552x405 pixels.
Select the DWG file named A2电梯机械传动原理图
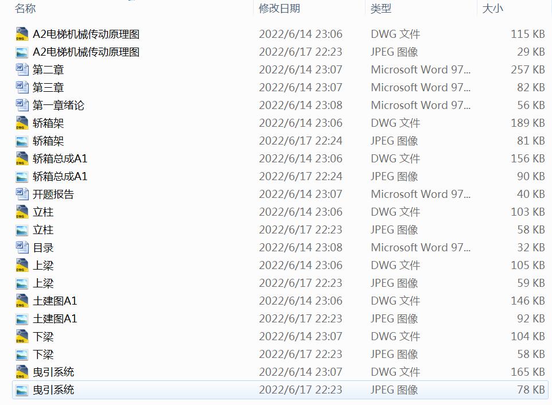(86, 34)
